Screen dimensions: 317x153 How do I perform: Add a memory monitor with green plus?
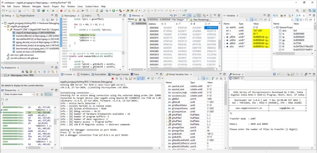[x=136, y=19]
